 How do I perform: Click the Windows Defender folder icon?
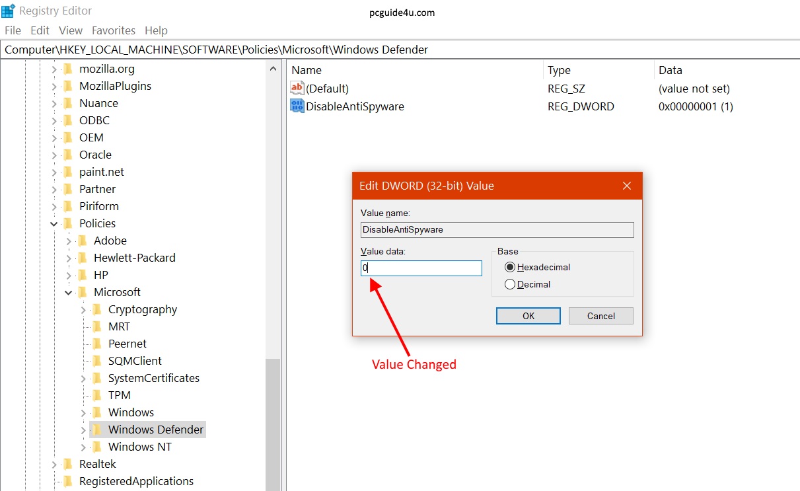point(97,430)
